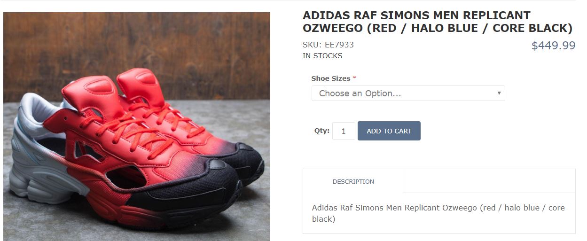This screenshot has width=587, height=241.
Task: Click the Shoe Sizes dropdown arrow
Action: click(x=499, y=93)
